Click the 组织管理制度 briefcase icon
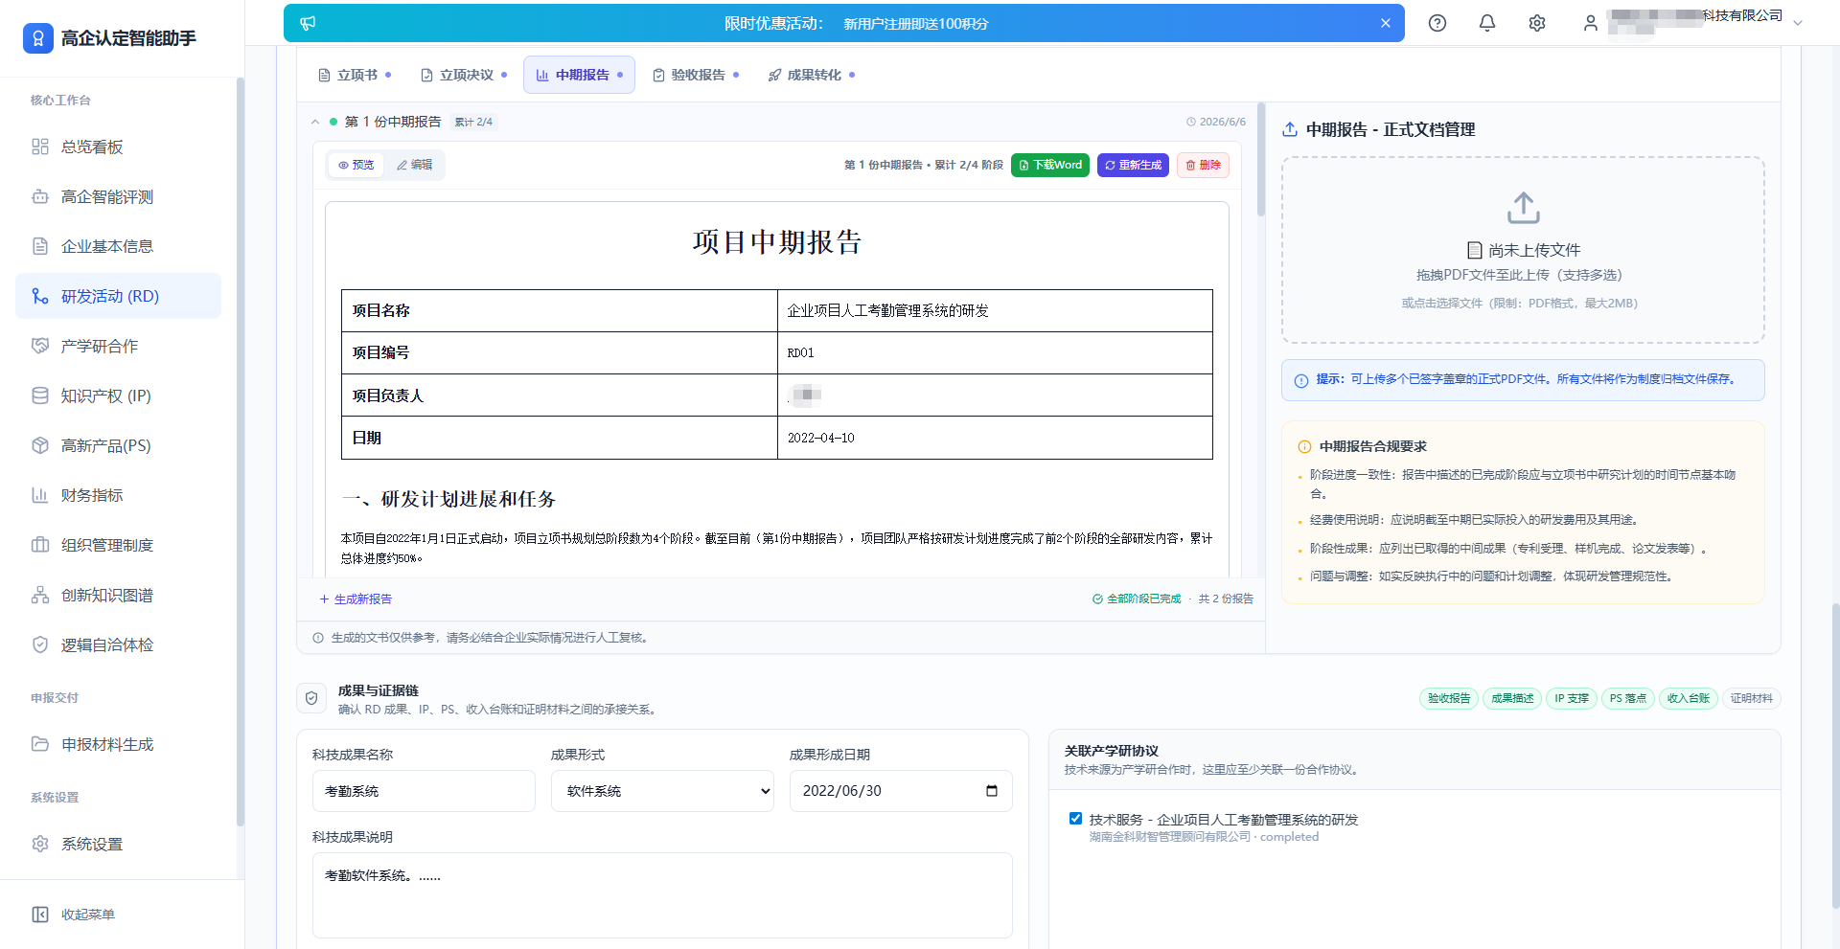Image resolution: width=1840 pixels, height=949 pixels. [x=40, y=545]
